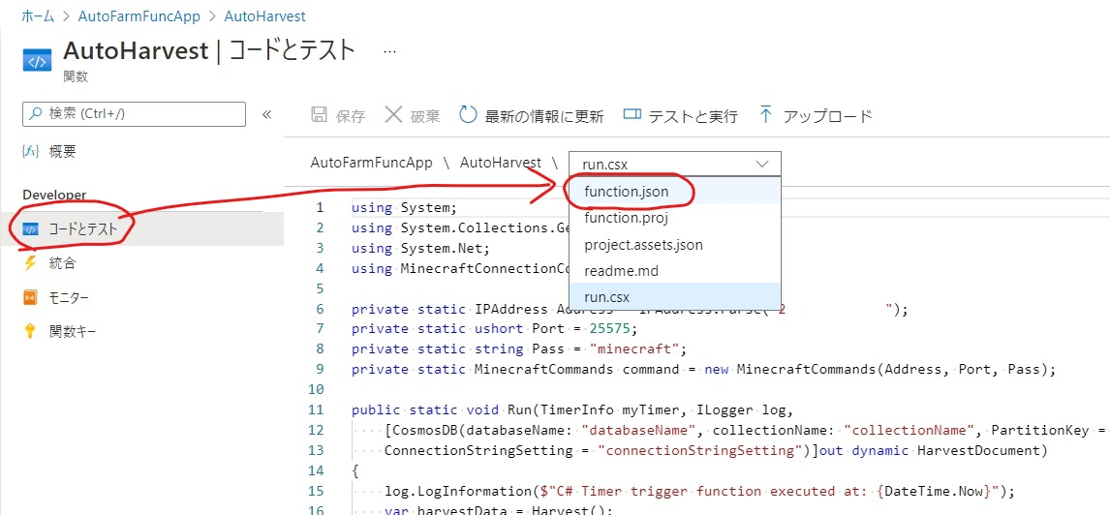Choose function.json from file dropdown
The image size is (1110, 515).
tap(675, 191)
